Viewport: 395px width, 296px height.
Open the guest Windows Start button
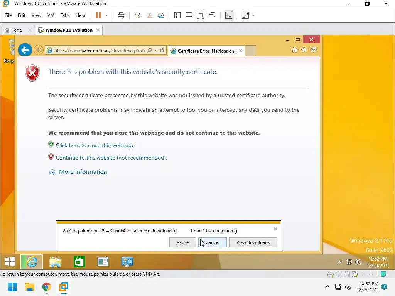click(10, 262)
